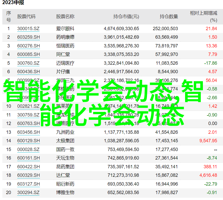Select stock name 昭衍新药
This screenshot has width=223, height=200.
tap(65, 184)
